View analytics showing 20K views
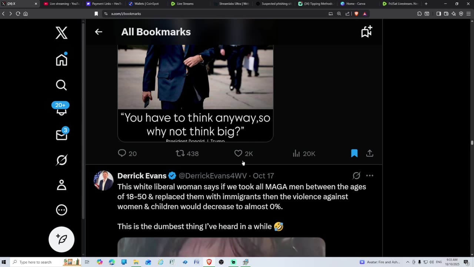474x267 pixels. (x=304, y=153)
